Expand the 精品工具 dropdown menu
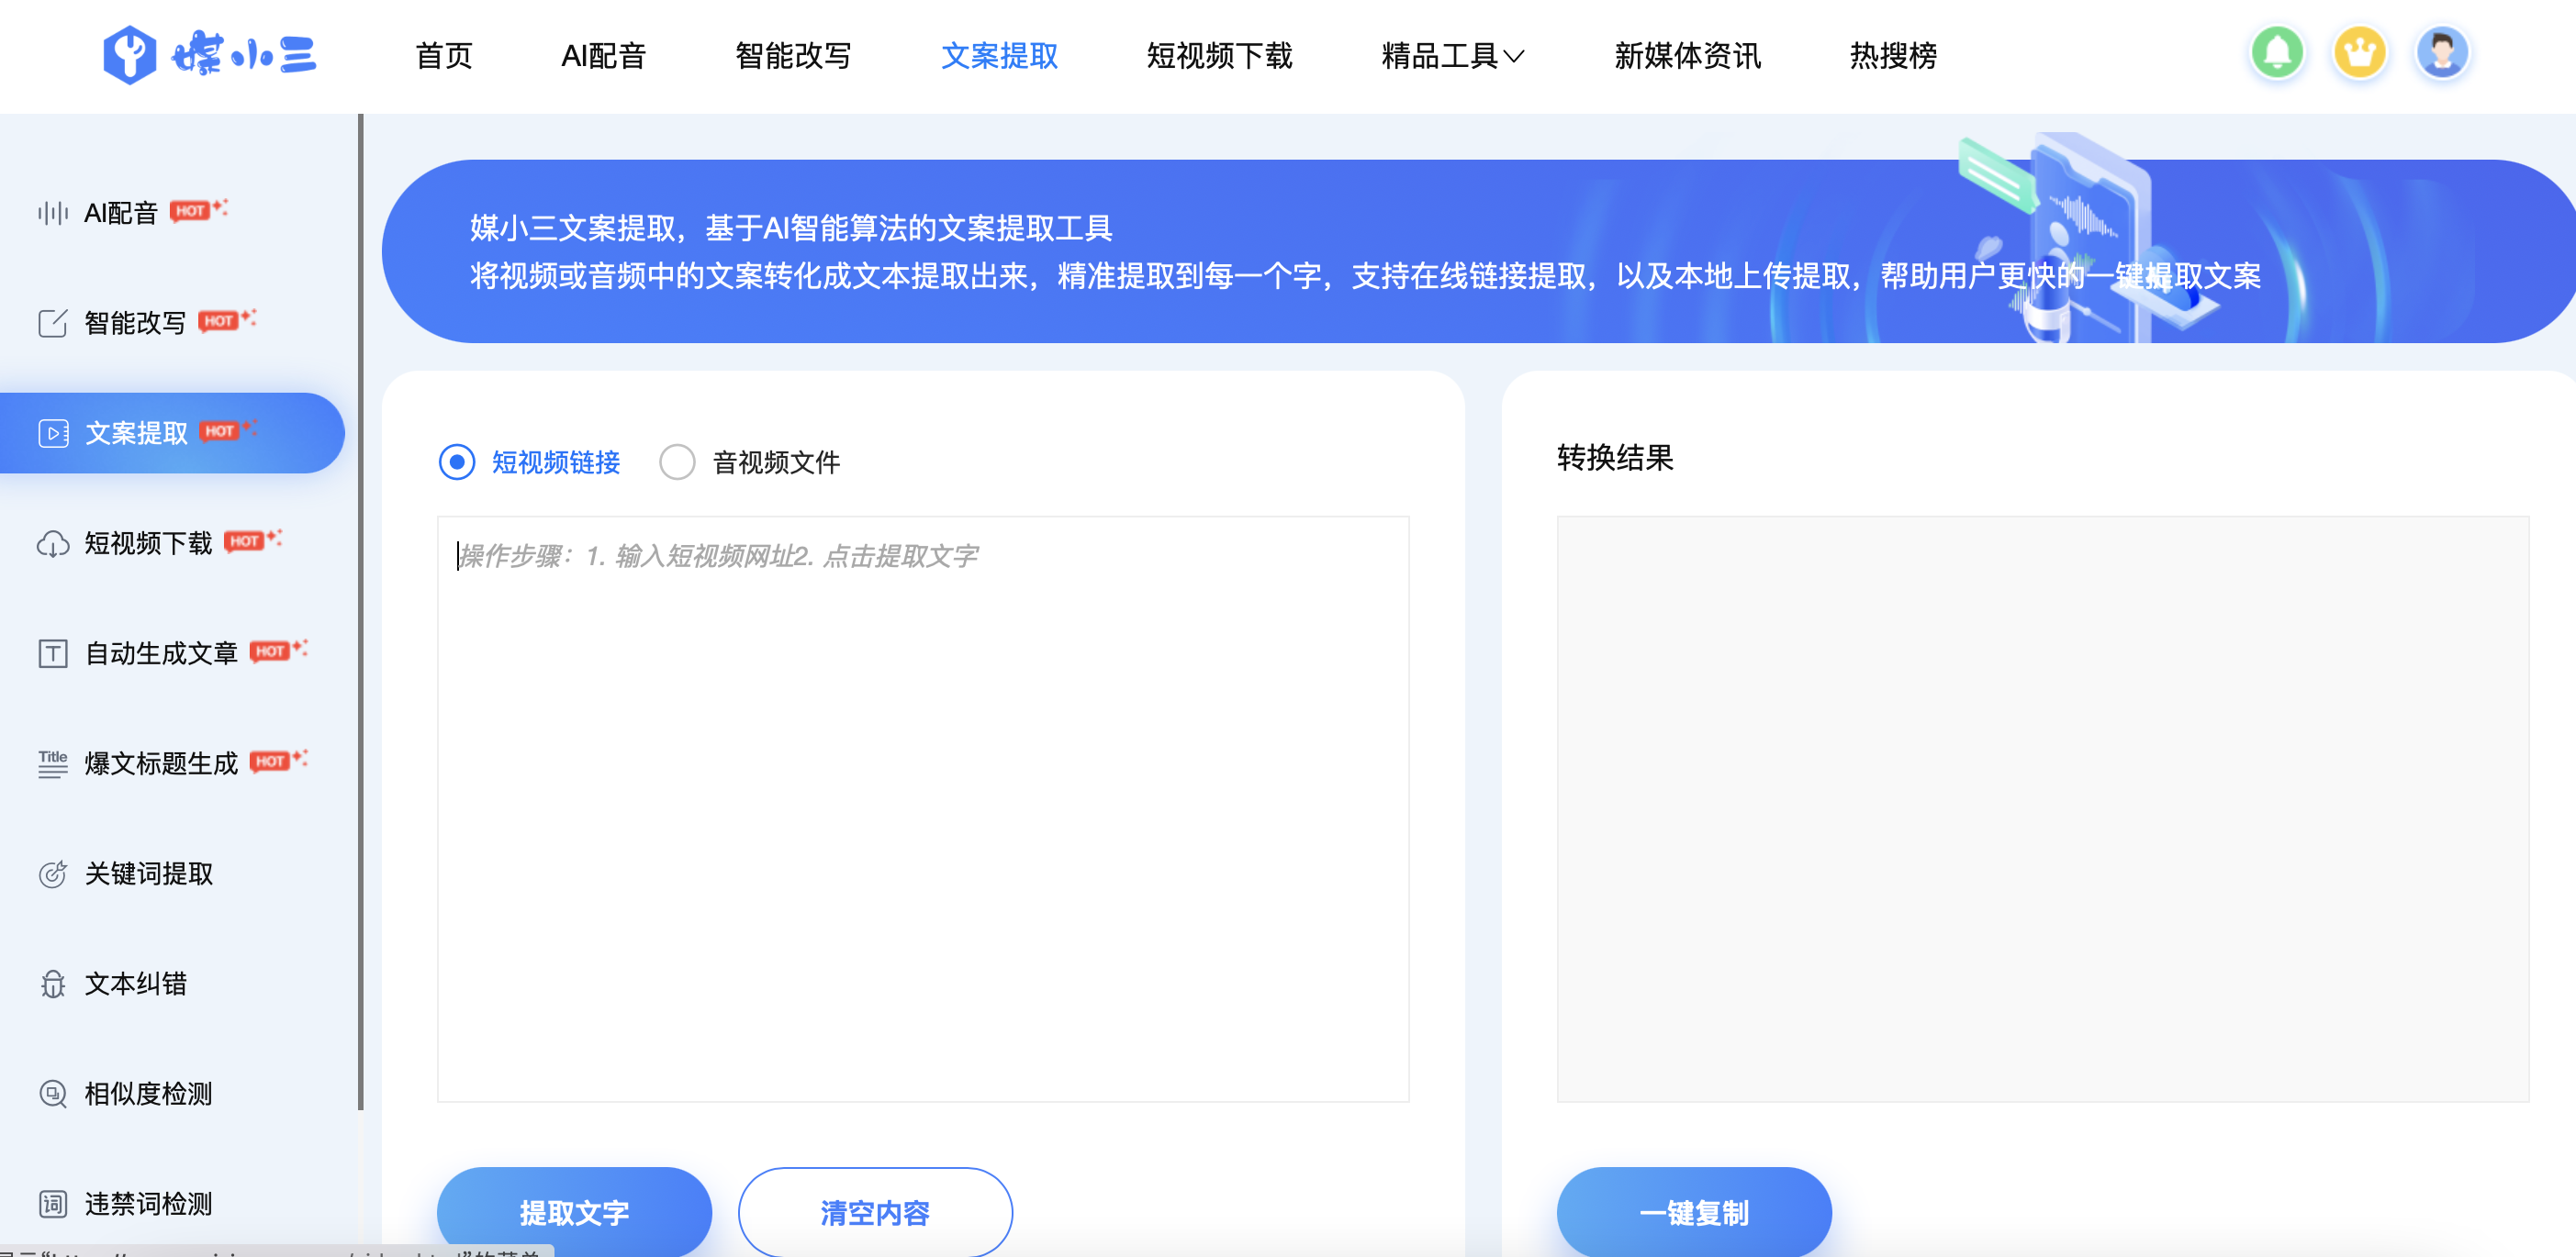Screen dimensions: 2576x1257 tap(1452, 56)
